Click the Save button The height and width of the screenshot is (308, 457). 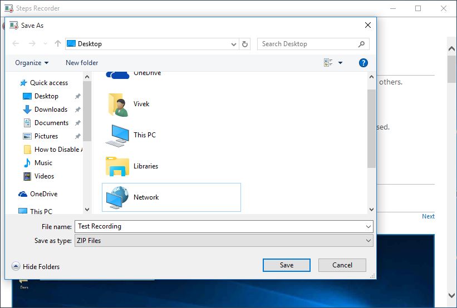287,265
